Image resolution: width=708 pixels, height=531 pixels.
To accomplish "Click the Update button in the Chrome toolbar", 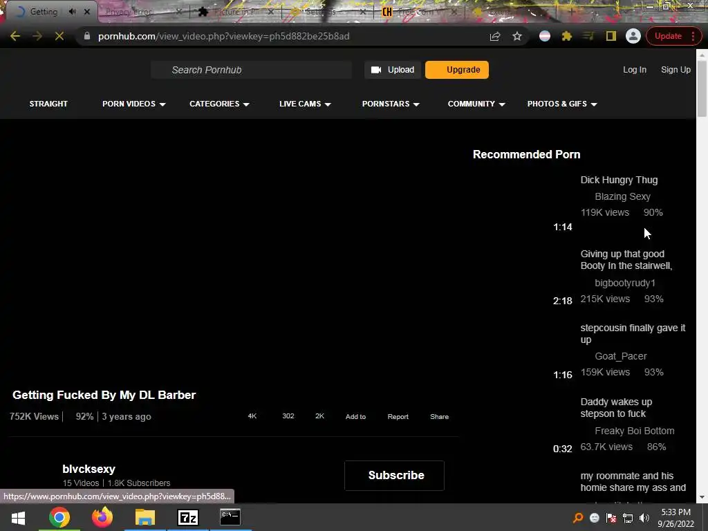I will [x=668, y=36].
